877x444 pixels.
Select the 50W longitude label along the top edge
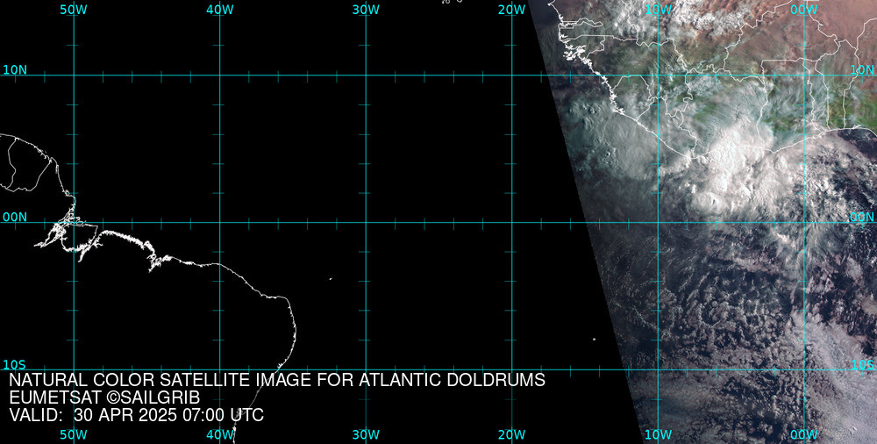point(74,10)
